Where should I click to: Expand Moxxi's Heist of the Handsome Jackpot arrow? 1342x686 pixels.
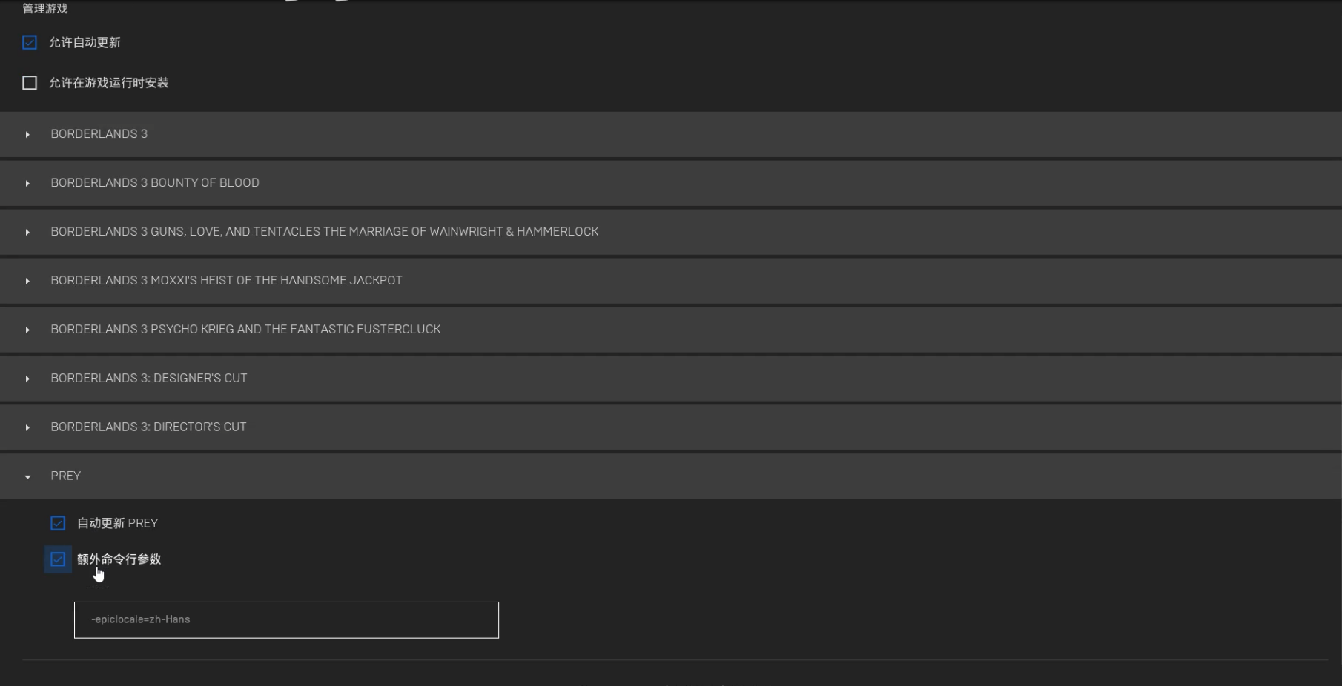[x=27, y=281]
